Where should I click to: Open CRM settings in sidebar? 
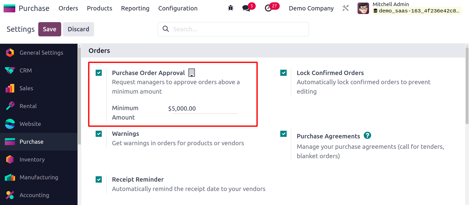point(26,70)
